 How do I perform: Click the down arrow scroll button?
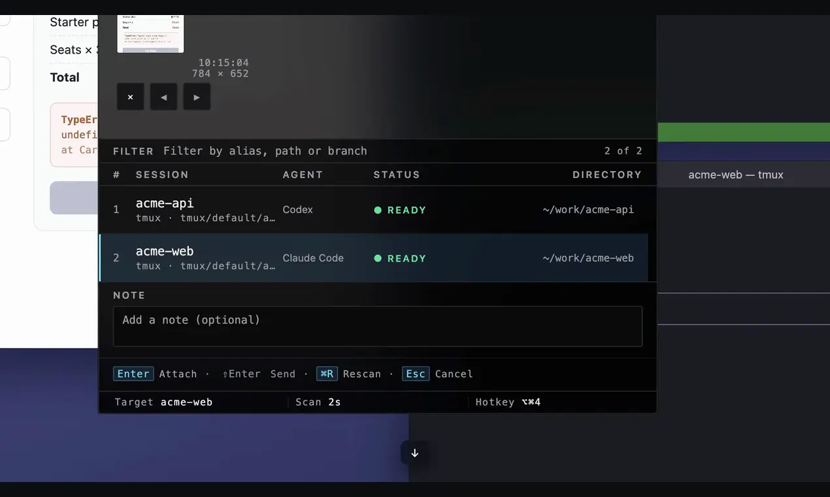pyautogui.click(x=414, y=453)
